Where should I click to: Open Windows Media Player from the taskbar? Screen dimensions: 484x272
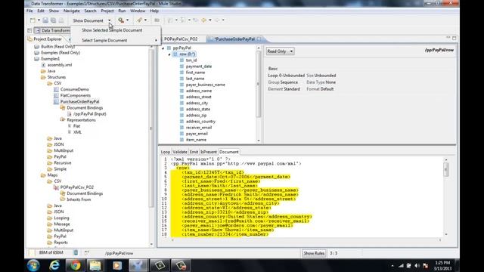(117, 265)
